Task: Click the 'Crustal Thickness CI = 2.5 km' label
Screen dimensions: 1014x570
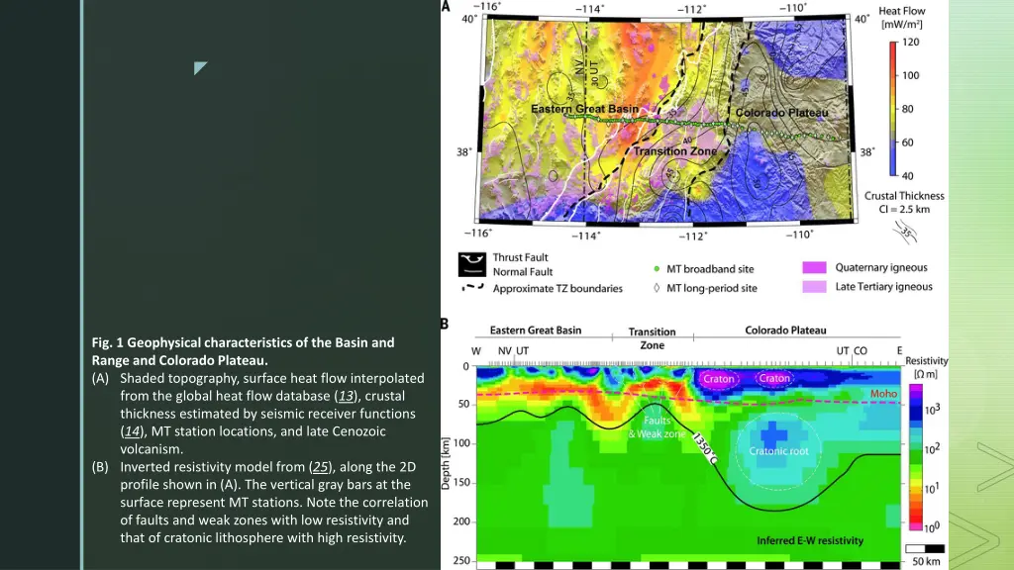Action: [x=904, y=202]
